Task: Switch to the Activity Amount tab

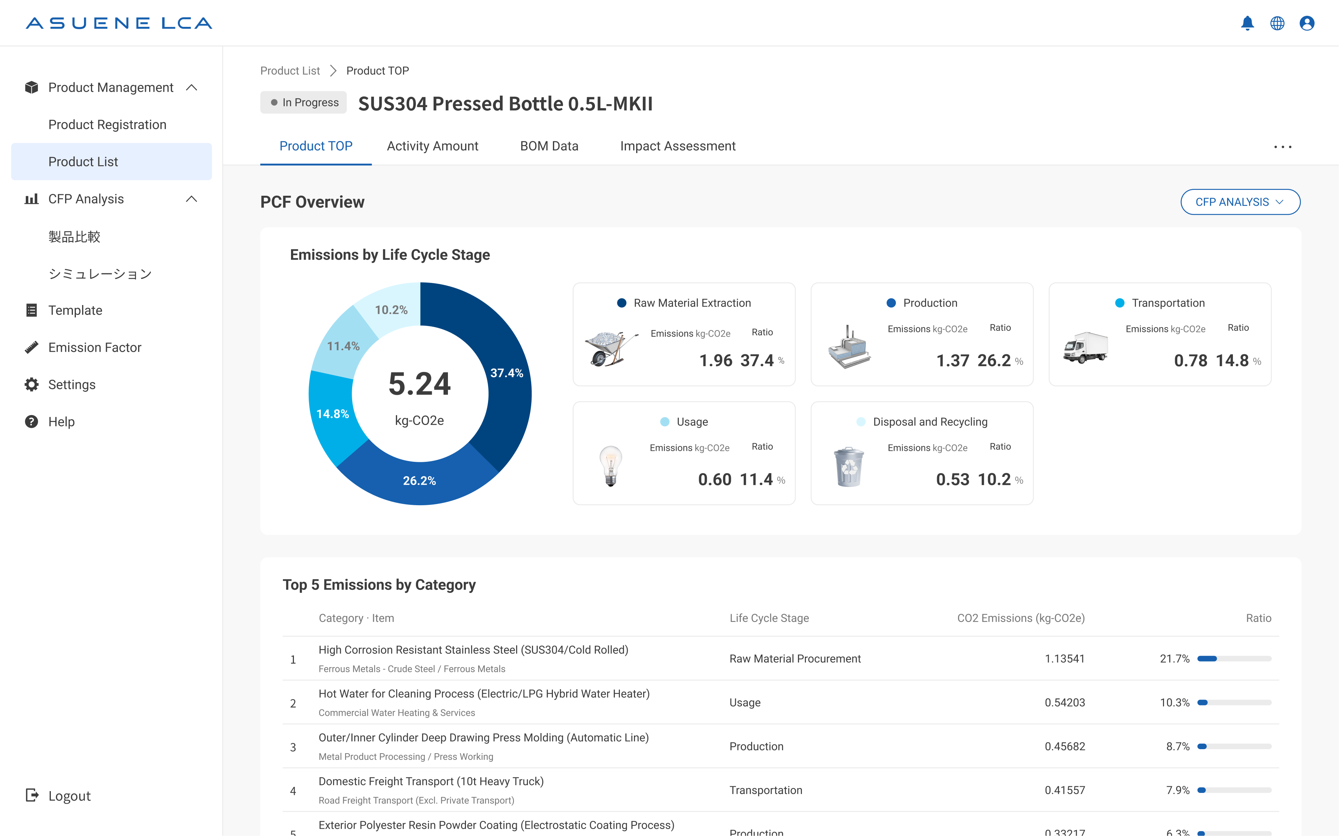Action: tap(432, 146)
